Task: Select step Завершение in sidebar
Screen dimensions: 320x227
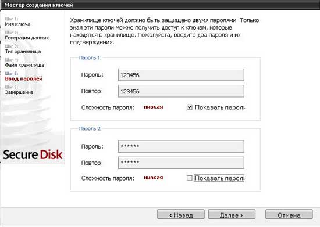Action: (x=19, y=92)
